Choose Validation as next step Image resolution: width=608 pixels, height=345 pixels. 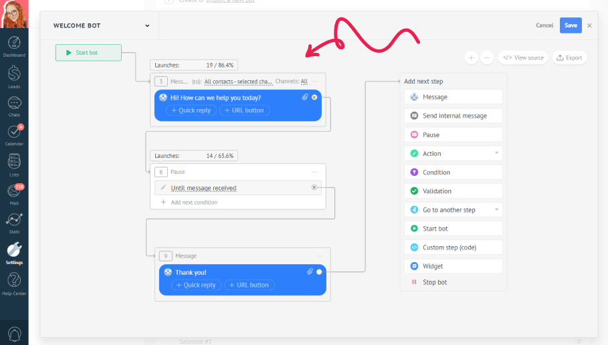[x=453, y=191]
